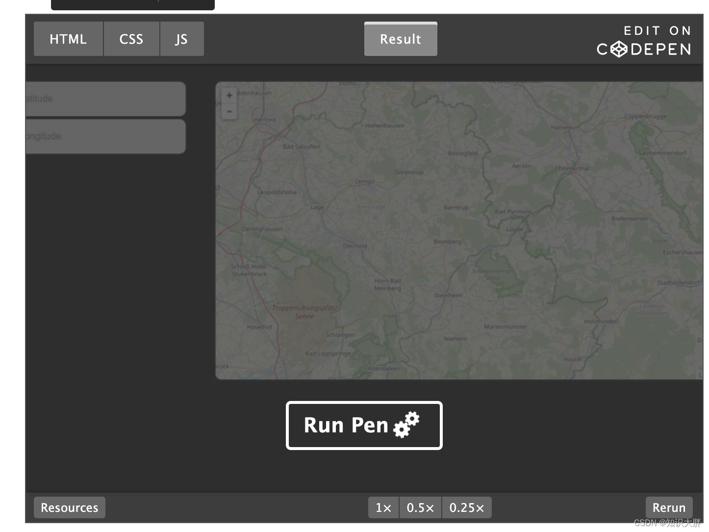This screenshot has width=709, height=532.
Task: Click the zoom out minus control on the map
Action: point(229,111)
